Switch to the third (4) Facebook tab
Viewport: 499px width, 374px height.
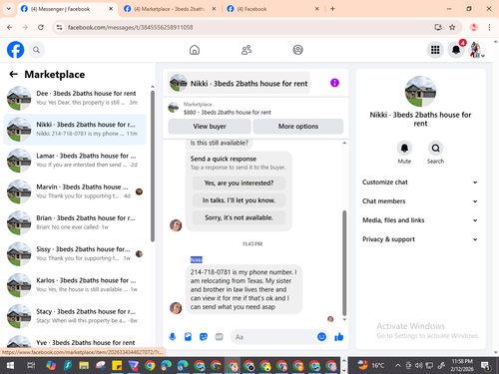272,9
